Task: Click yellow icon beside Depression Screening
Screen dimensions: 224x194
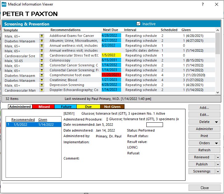Action: click(x=42, y=85)
